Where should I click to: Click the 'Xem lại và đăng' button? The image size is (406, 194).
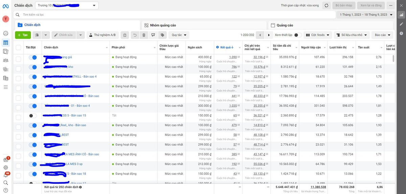tap(371, 5)
